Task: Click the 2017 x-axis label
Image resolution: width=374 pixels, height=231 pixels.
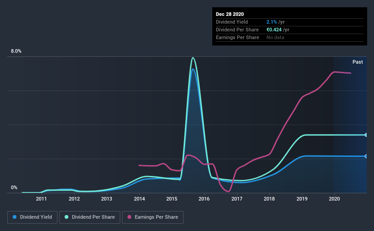Action: point(237,199)
